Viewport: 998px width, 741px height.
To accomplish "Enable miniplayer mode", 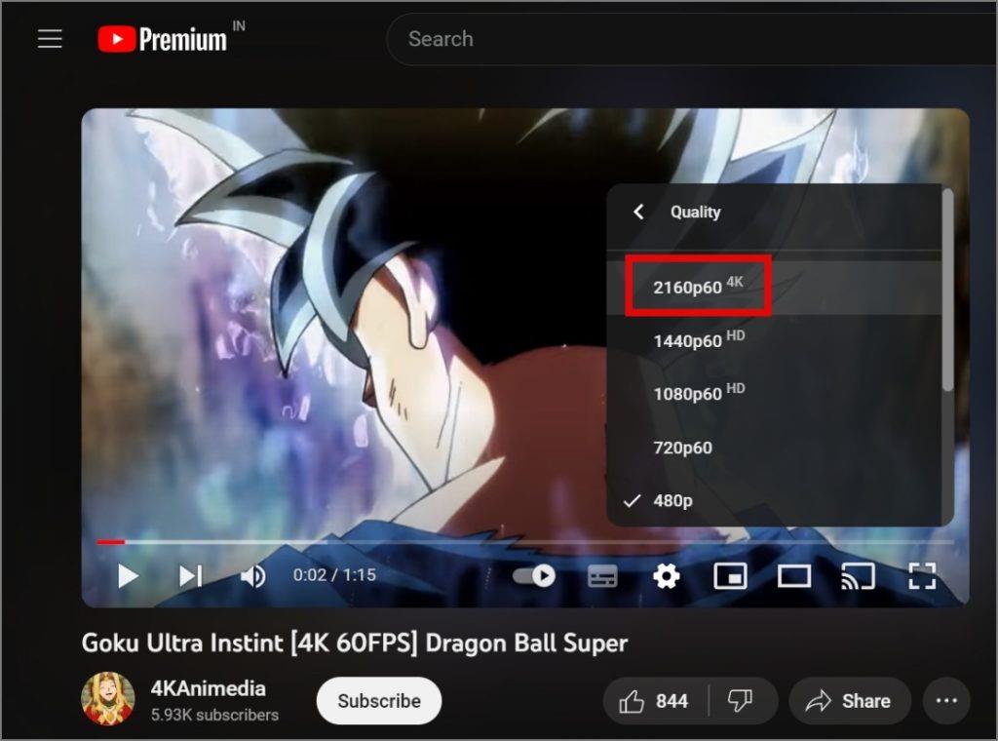I will coord(730,577).
